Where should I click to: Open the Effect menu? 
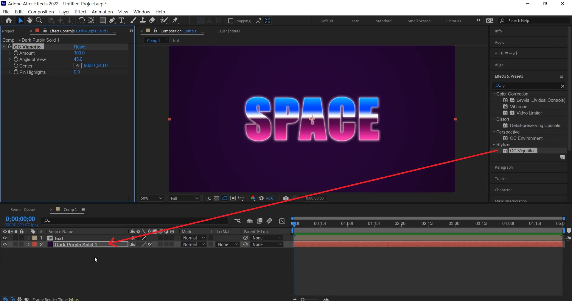81,12
